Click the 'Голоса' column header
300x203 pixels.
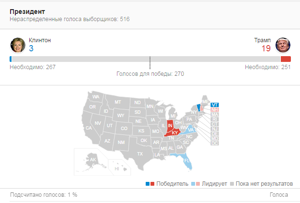pos(279,194)
